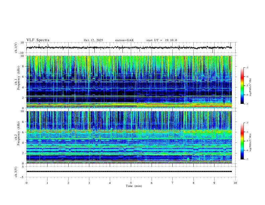265x205 pixels.
Task: Click the "ch.3(V)" axis label
Action: [x=16, y=172]
